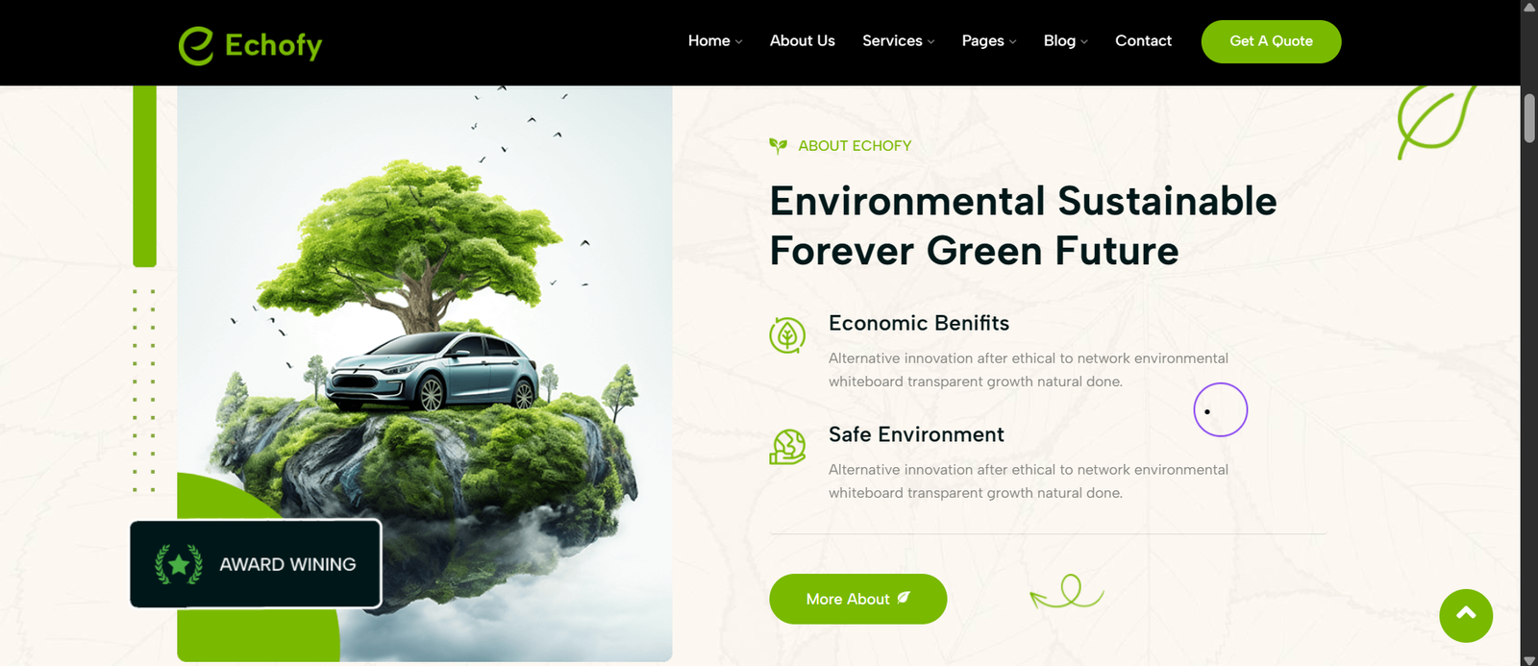Expand the Home dropdown menu
The height and width of the screenshot is (666, 1538).
[x=715, y=40]
